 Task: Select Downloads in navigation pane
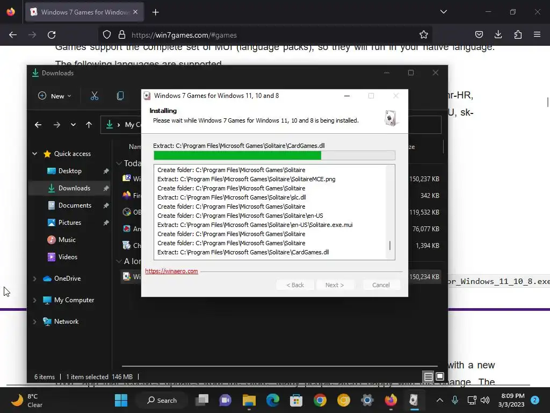(69, 188)
